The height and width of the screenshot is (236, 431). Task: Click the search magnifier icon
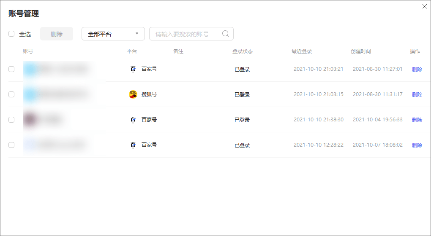click(225, 34)
